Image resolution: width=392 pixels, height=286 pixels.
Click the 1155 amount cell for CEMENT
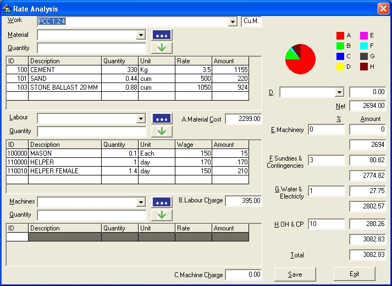tap(230, 69)
